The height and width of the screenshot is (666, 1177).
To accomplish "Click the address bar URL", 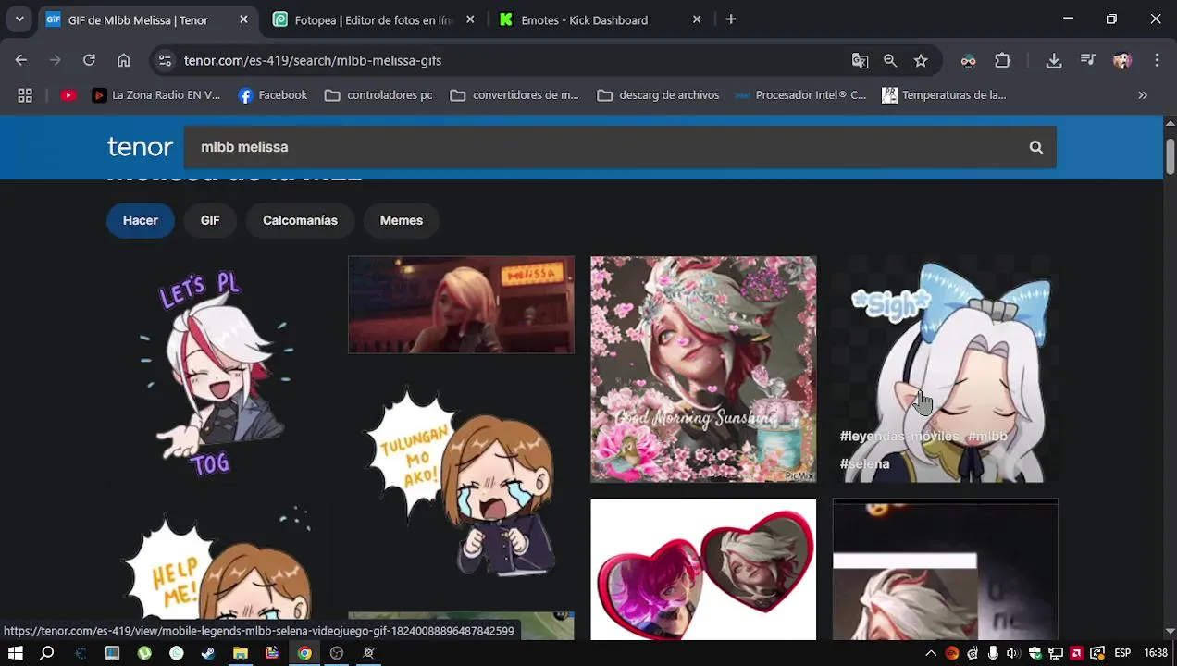I will tap(313, 60).
